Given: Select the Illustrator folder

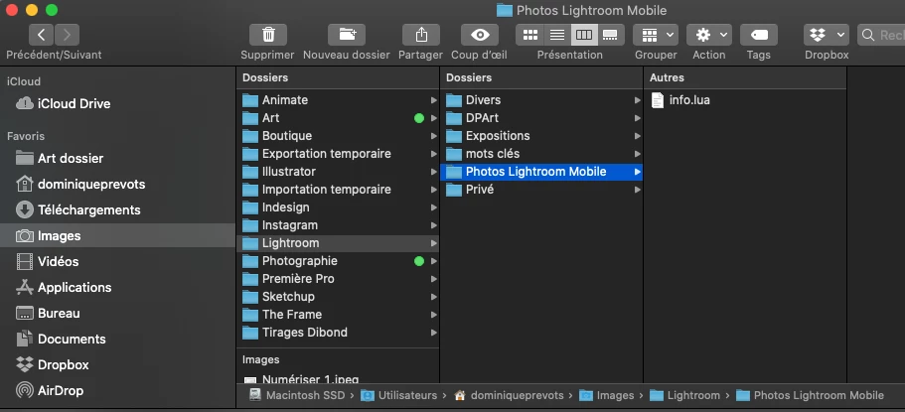Looking at the screenshot, I should coord(338,172).
